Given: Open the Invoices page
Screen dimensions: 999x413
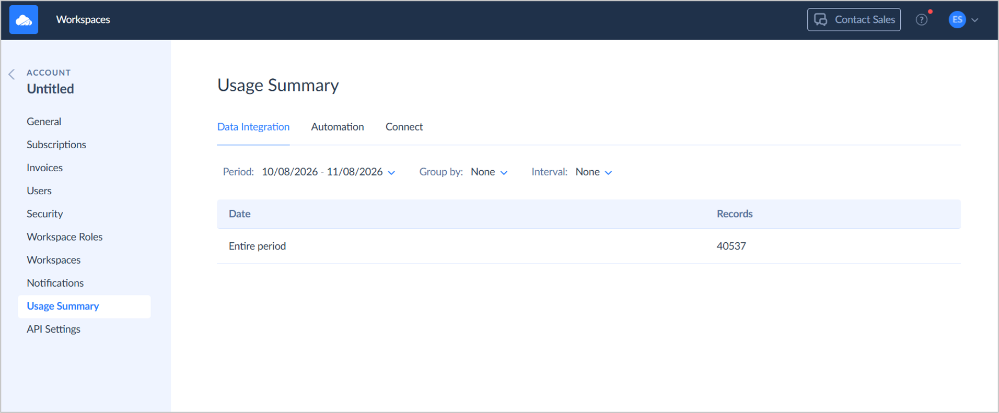Looking at the screenshot, I should pos(44,168).
